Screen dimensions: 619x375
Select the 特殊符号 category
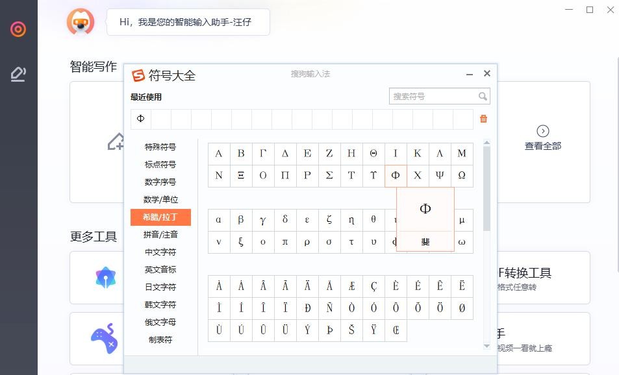[x=160, y=147]
